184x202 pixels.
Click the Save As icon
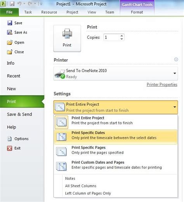click(10, 32)
